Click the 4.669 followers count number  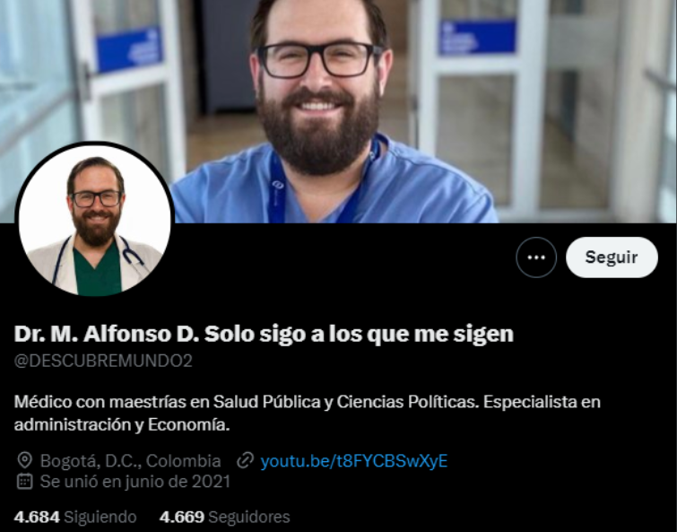point(182,517)
